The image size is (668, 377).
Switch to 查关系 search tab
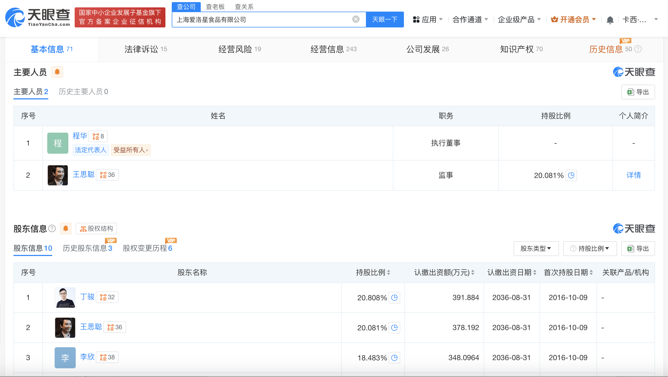[x=244, y=7]
